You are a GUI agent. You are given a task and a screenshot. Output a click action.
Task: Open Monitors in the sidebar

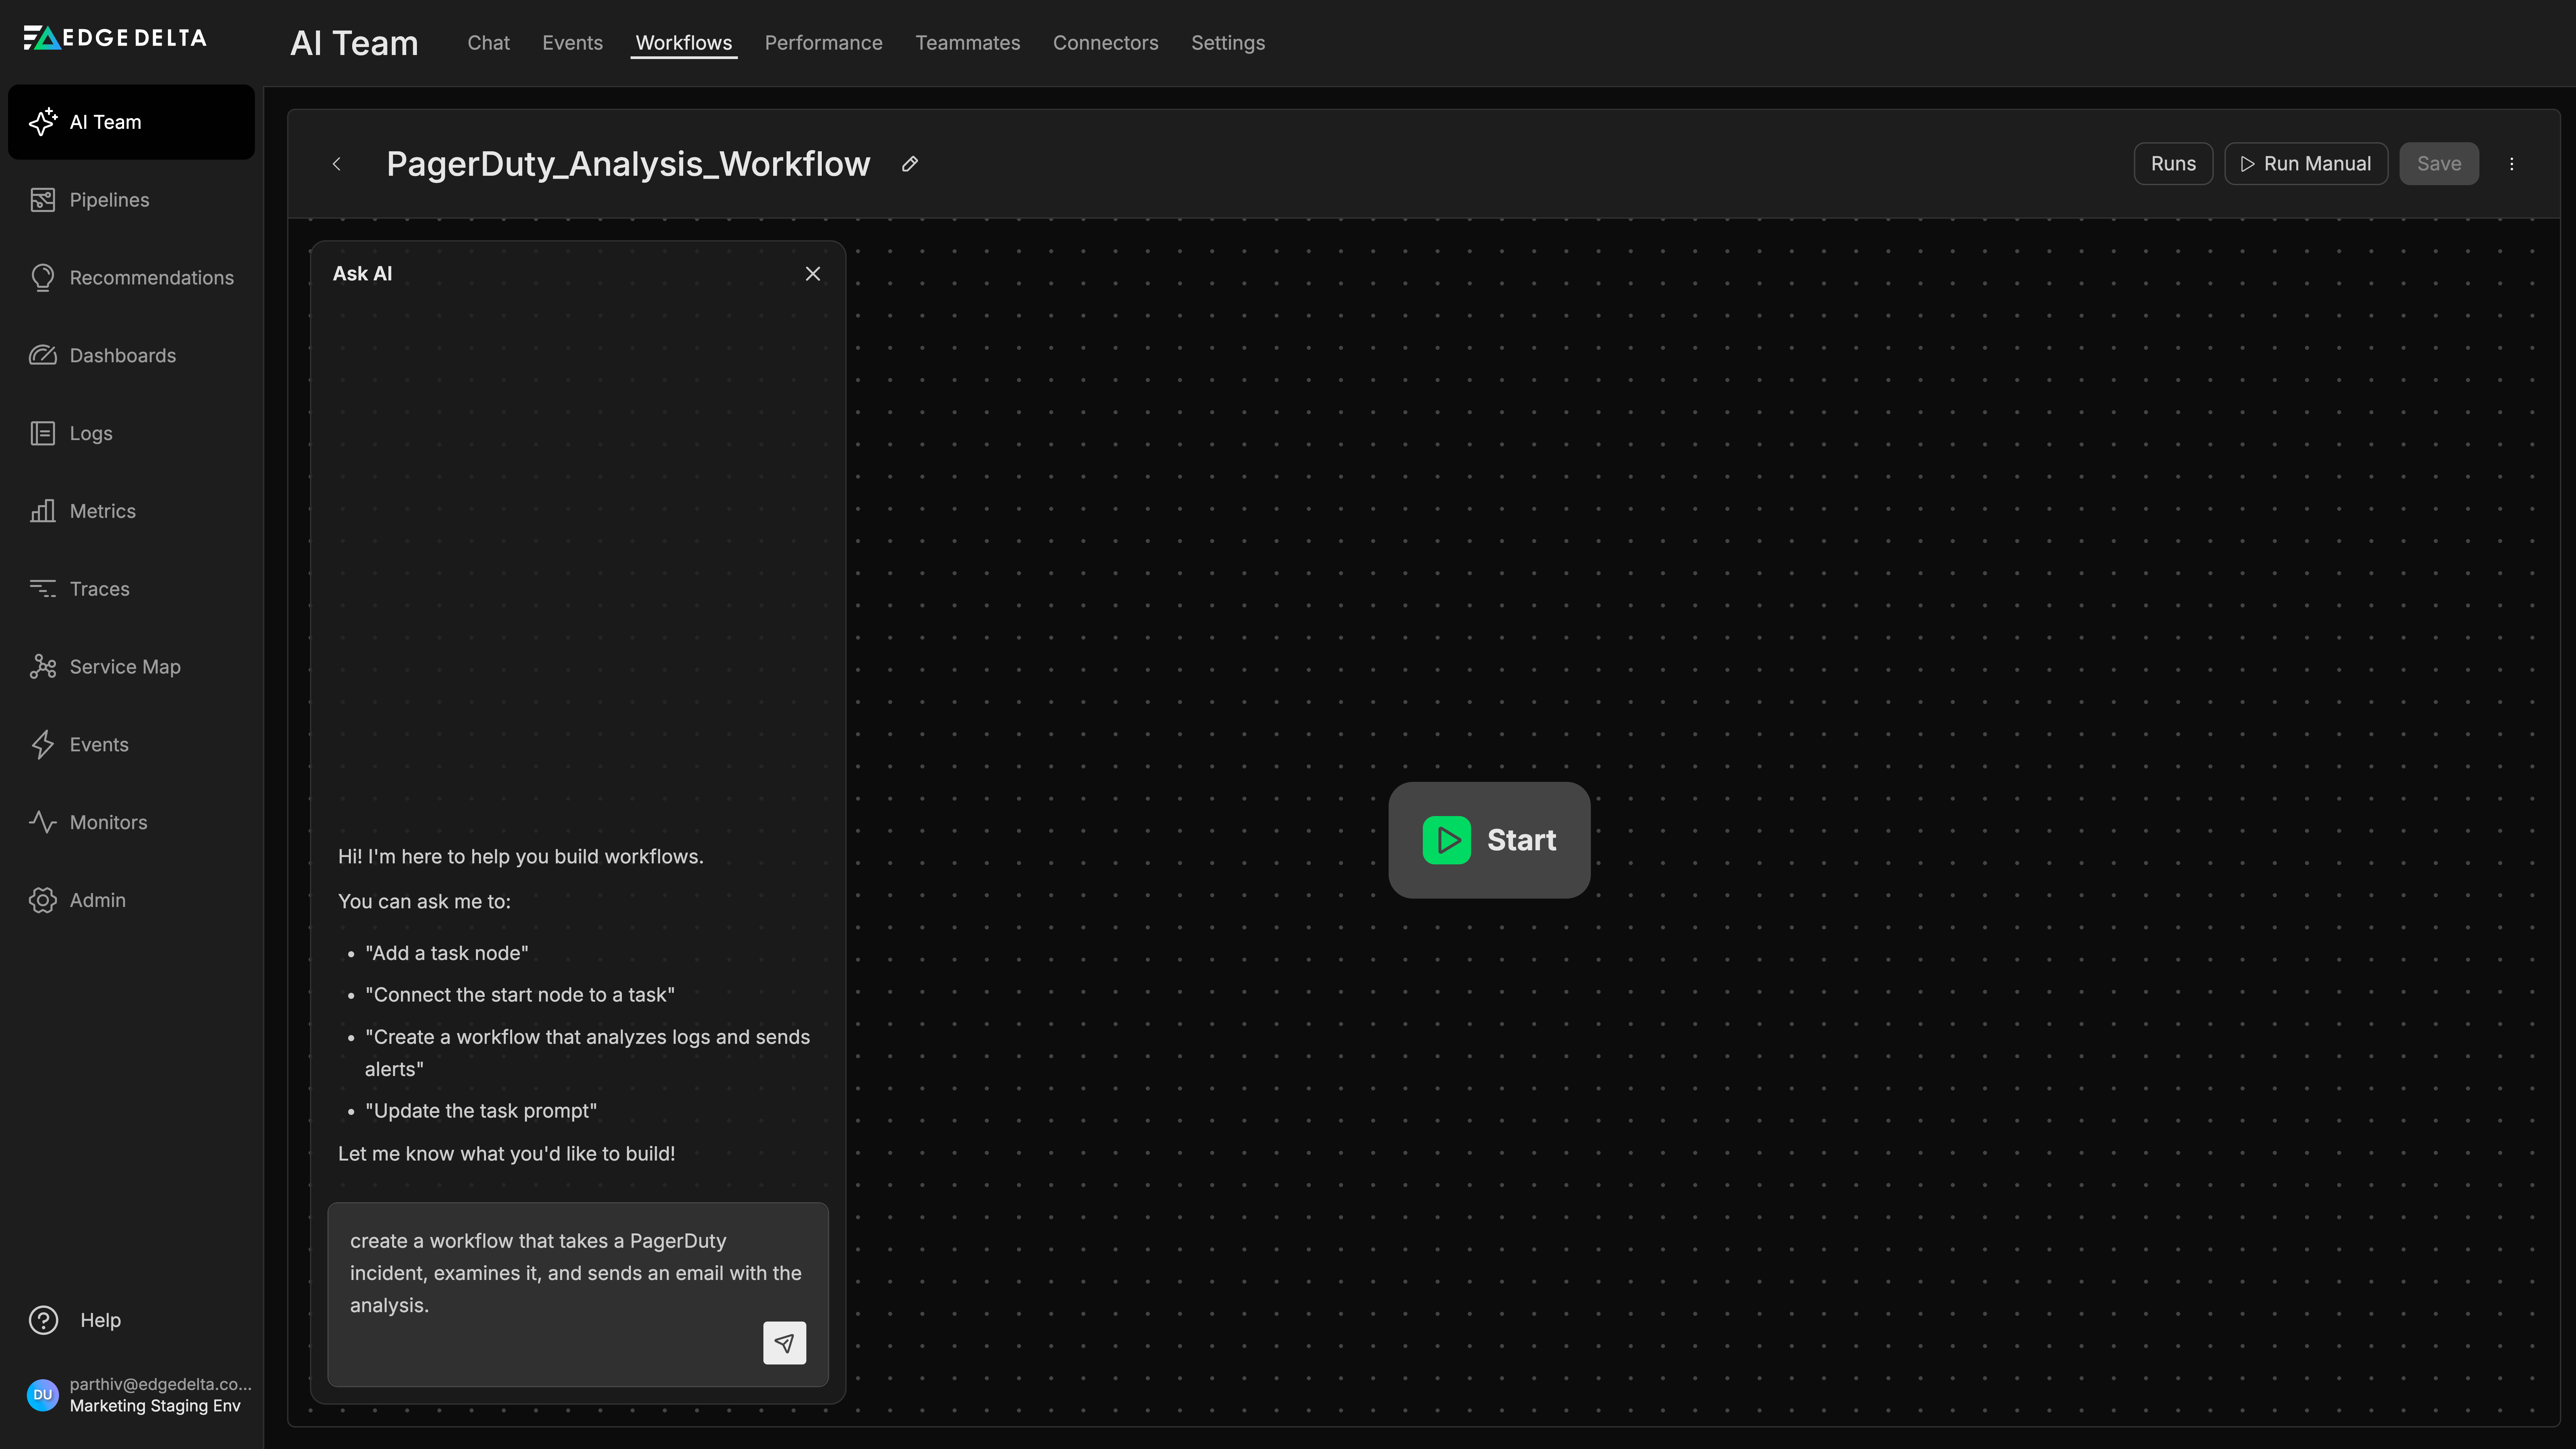(x=131, y=822)
